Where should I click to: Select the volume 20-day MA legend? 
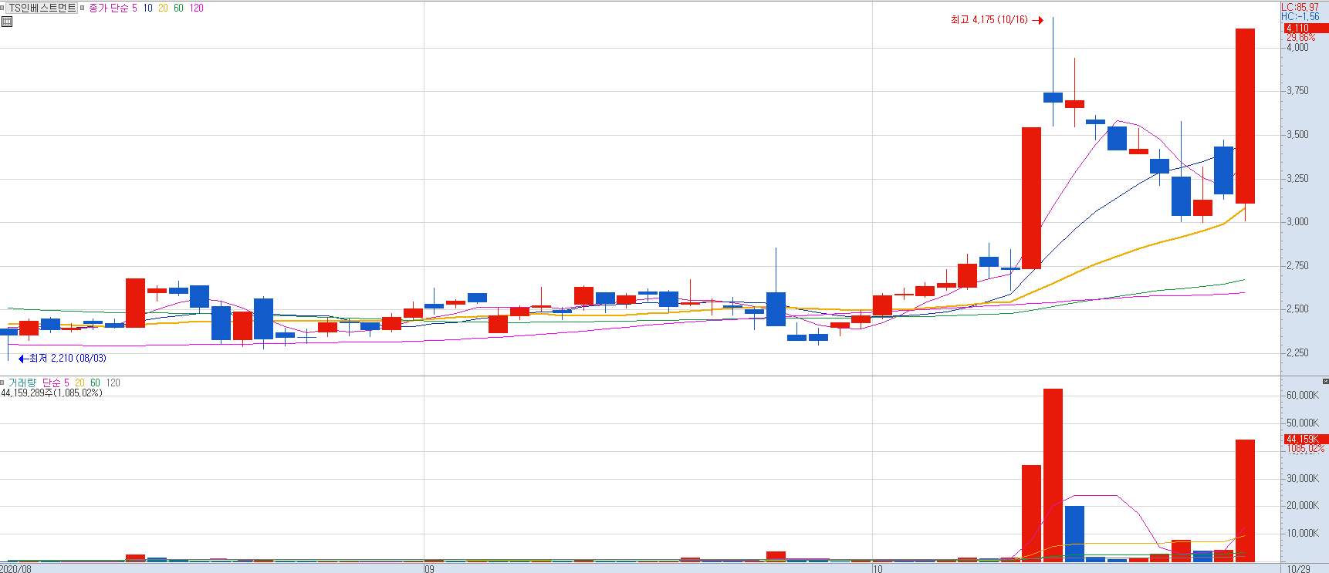(x=79, y=383)
